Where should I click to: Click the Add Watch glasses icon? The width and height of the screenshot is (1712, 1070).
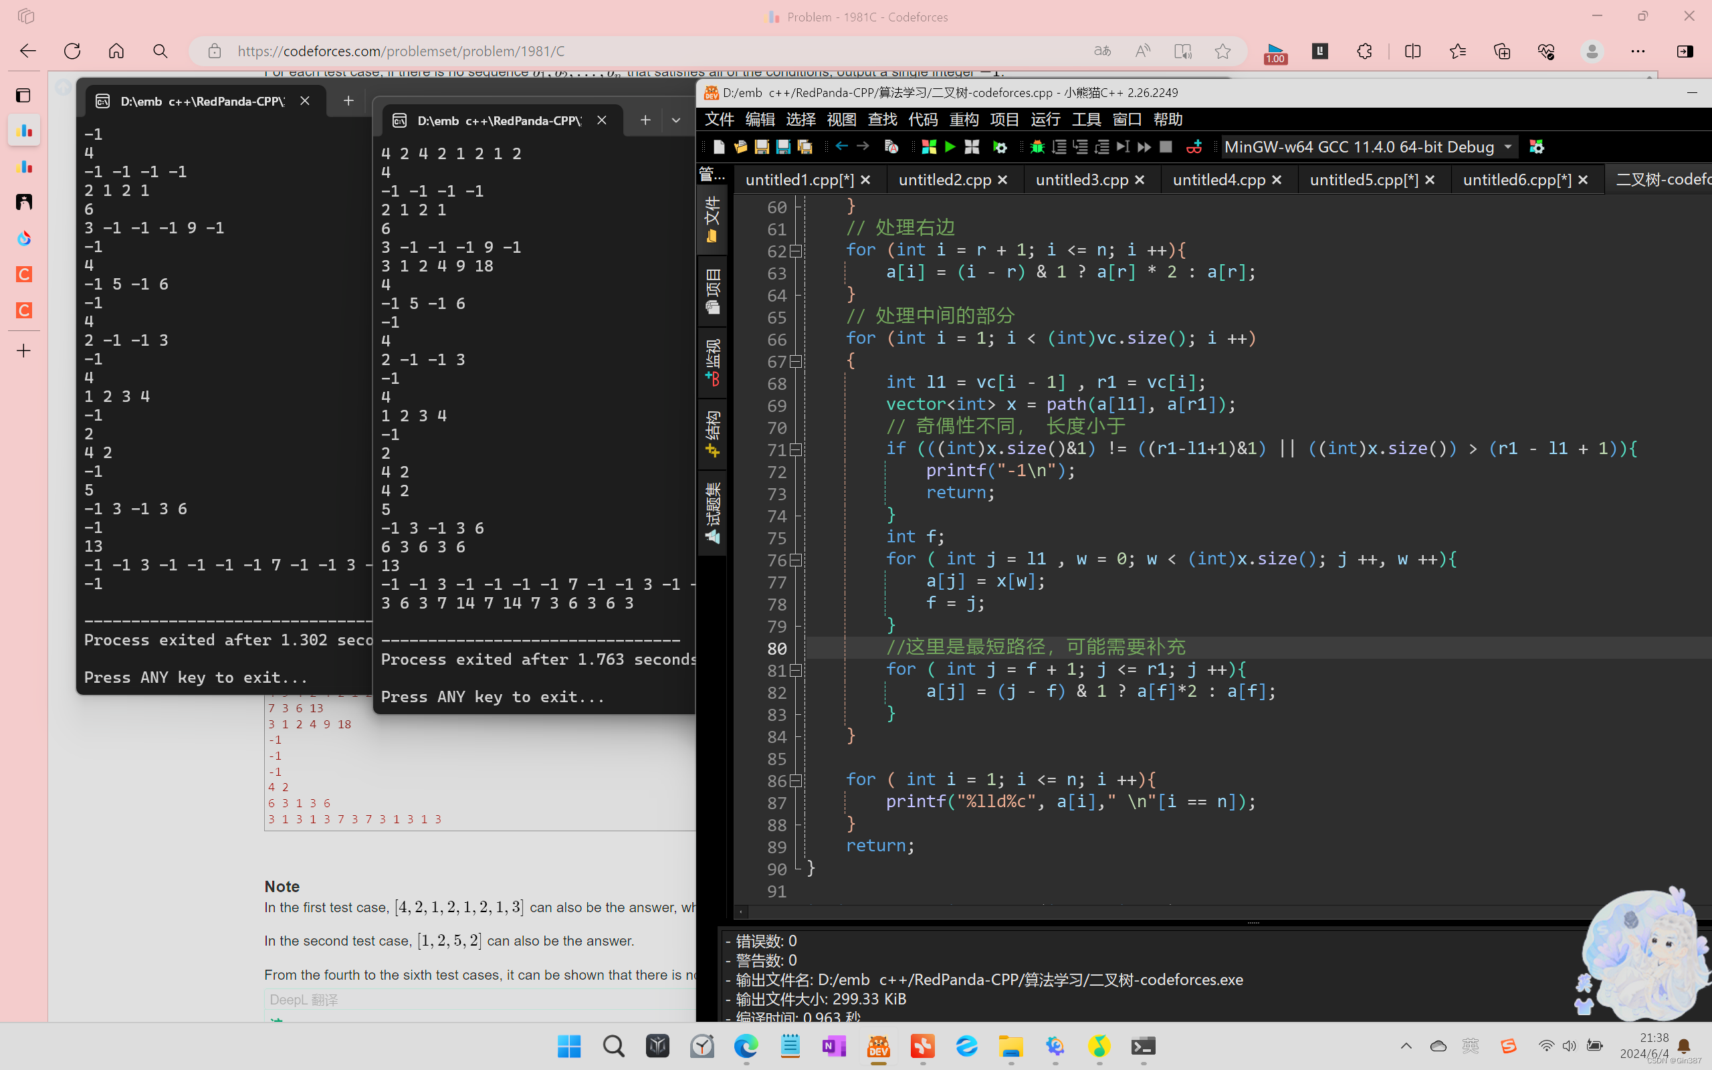[x=1194, y=146]
